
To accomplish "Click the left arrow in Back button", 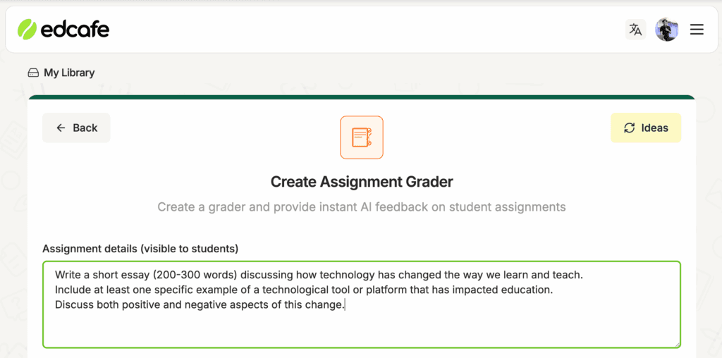I will click(61, 128).
